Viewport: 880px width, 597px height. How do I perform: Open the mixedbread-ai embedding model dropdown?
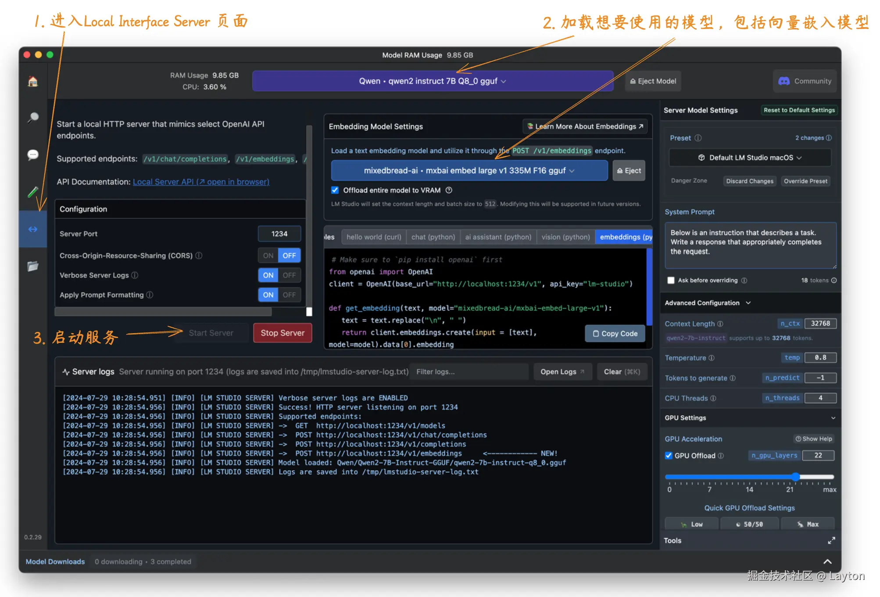pos(469,171)
